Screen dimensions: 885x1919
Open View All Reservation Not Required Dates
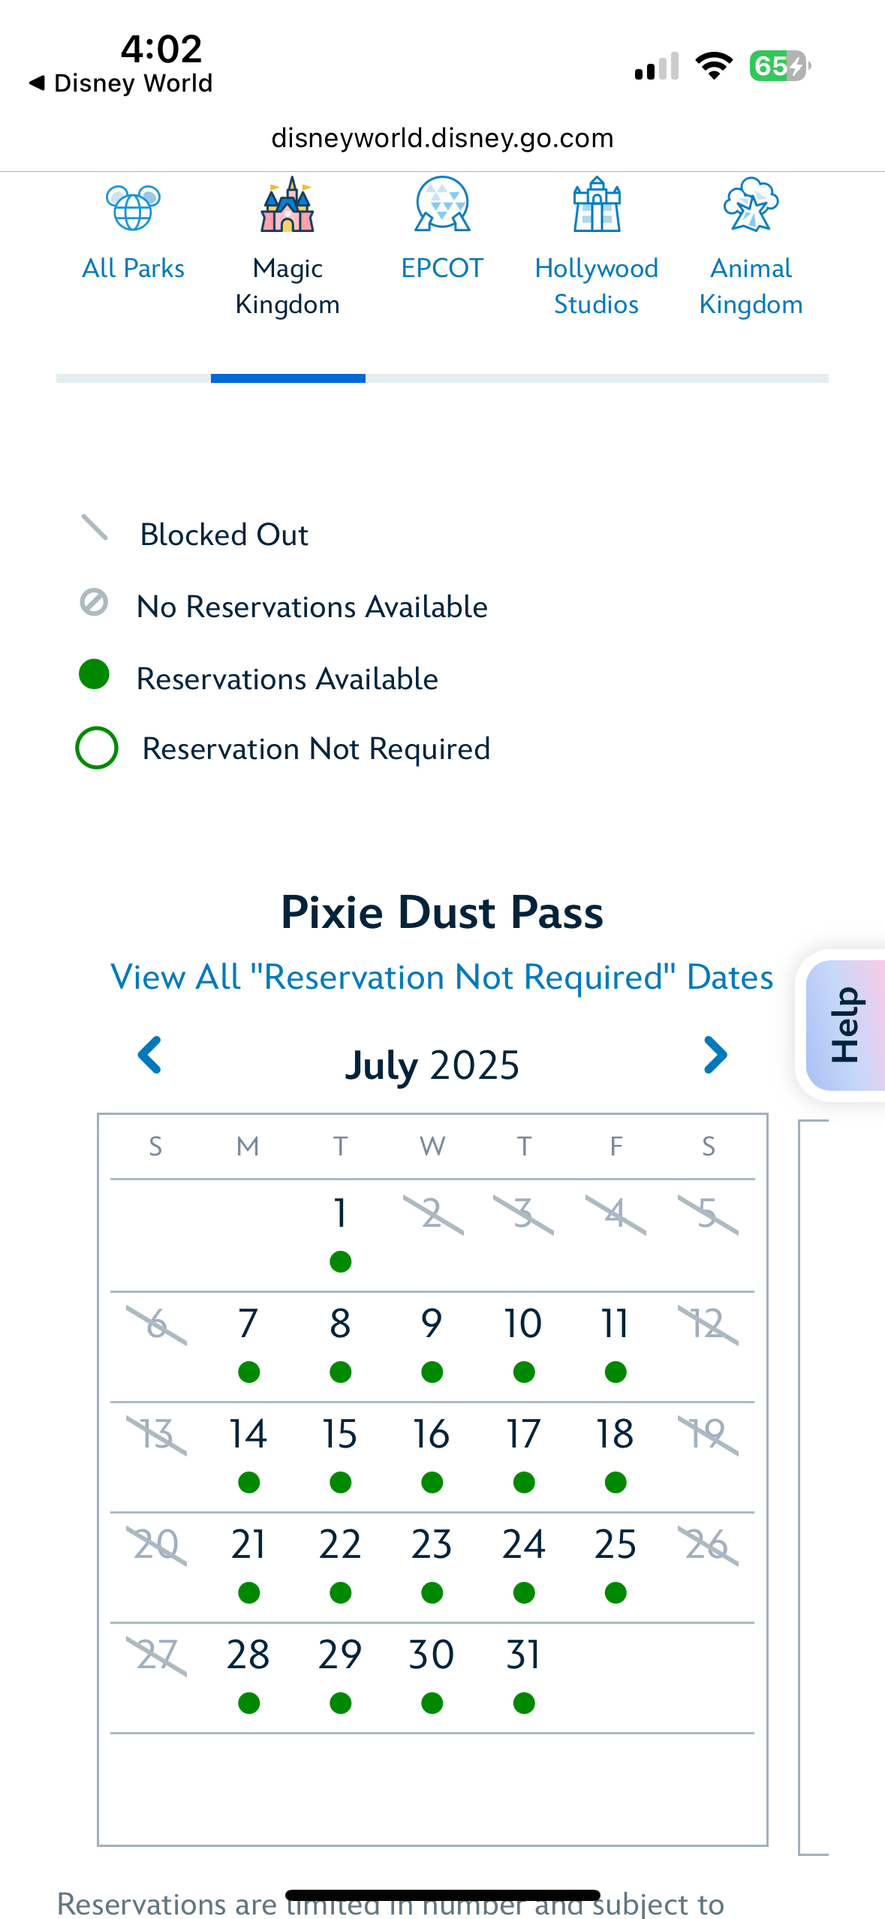coord(441,978)
